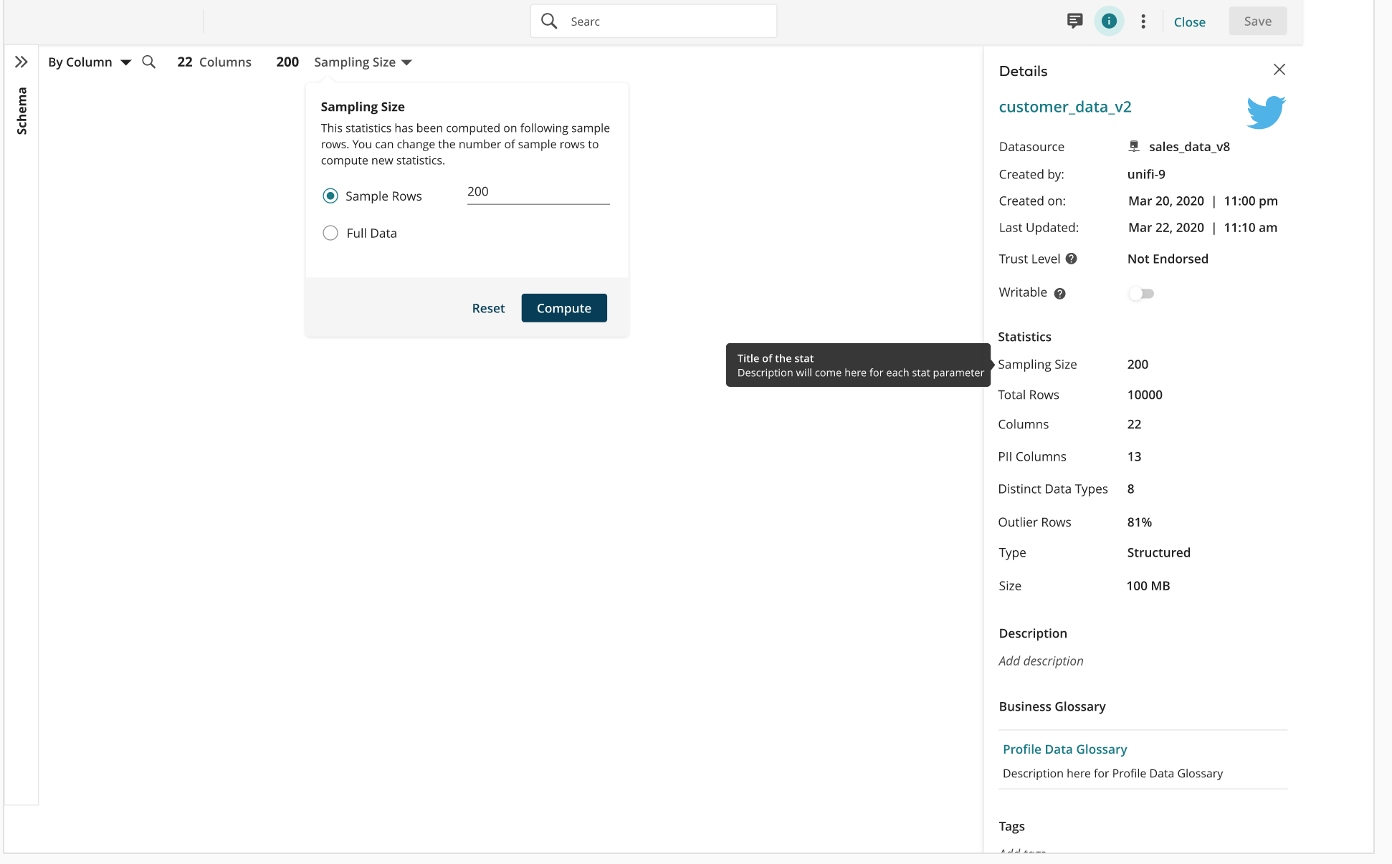
Task: Click the Writable help icon
Action: click(1059, 292)
